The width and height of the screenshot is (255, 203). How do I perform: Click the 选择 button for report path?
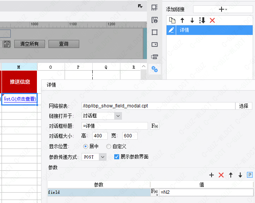point(243,106)
